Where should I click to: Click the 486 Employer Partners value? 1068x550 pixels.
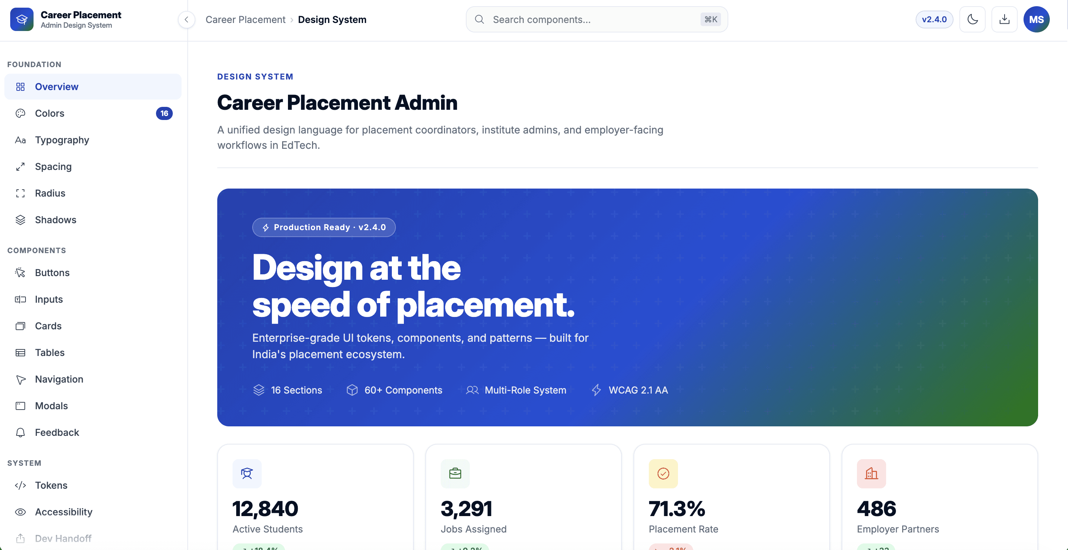(x=877, y=508)
